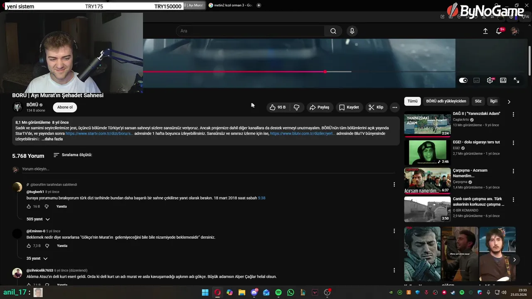Viewport: 532px width, 299px height.
Task: Enter fullscreen video mode
Action: tap(517, 81)
